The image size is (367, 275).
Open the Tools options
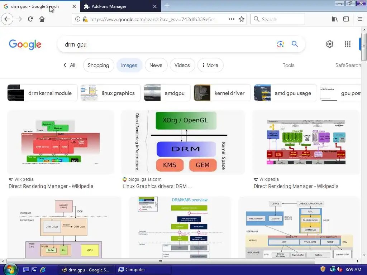(289, 65)
